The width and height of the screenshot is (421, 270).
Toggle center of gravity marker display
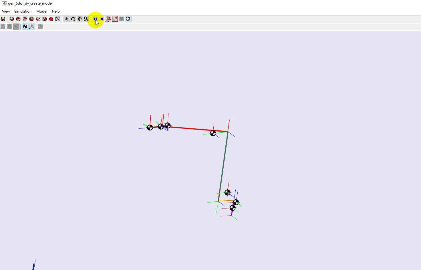[x=25, y=27]
